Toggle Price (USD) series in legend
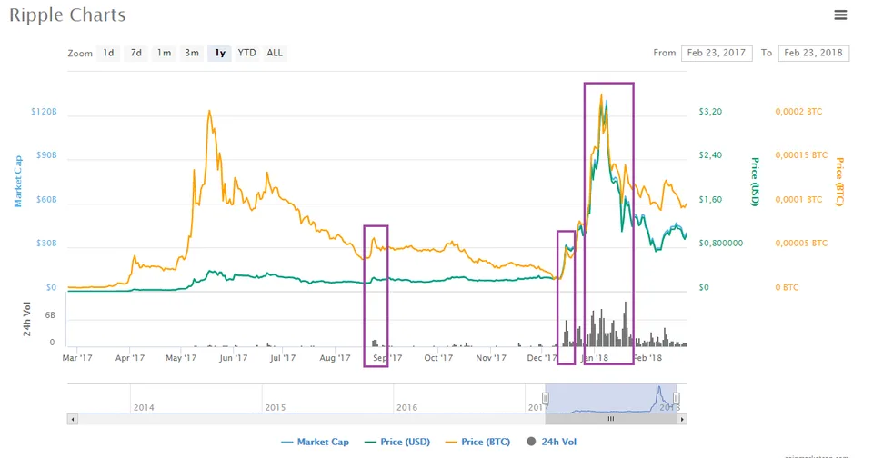Screen dimensions: 873x458 point(397,442)
